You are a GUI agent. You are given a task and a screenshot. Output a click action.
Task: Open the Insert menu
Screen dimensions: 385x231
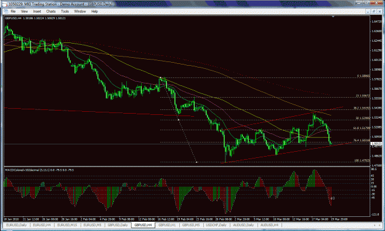coord(37,11)
